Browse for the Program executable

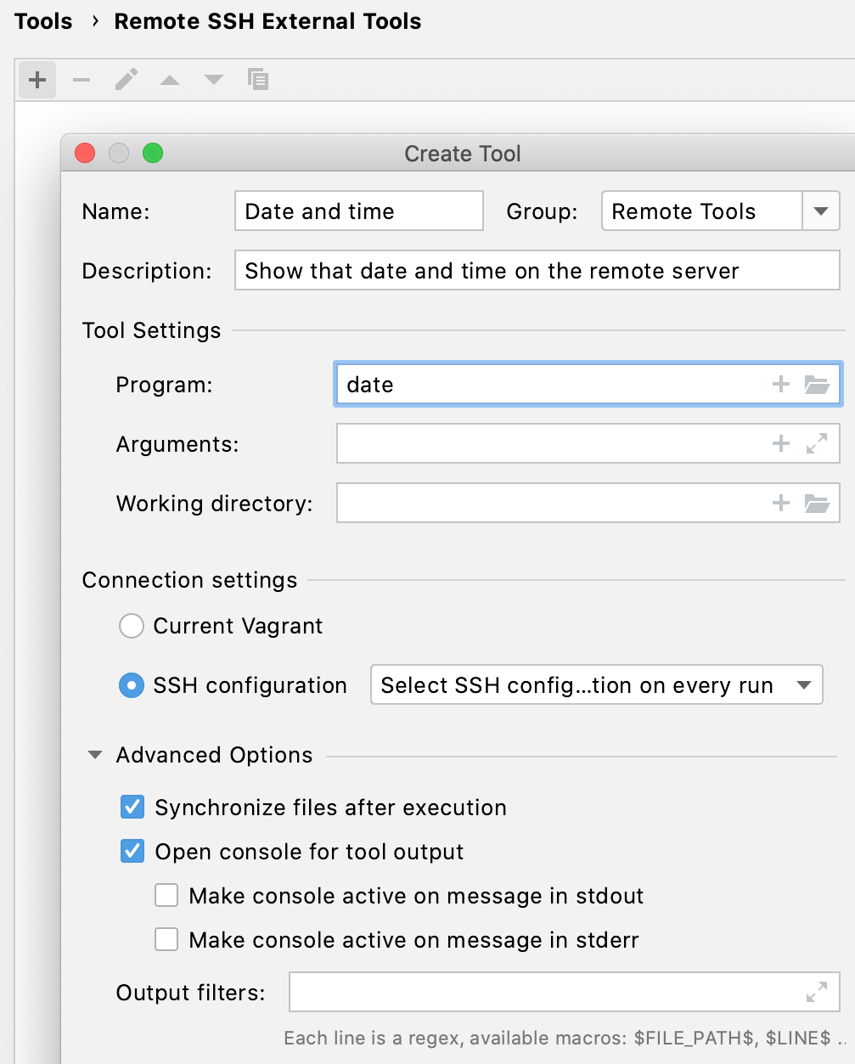pos(818,384)
